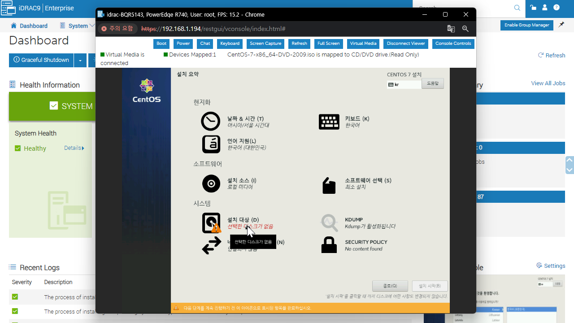Click the Recent Logs list icon

[13, 267]
